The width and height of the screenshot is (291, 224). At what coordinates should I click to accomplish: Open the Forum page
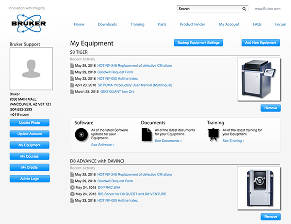pyautogui.click(x=281, y=24)
